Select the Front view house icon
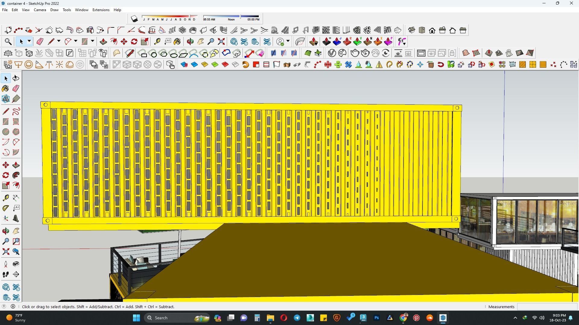Viewport: 579px width, 325px height. [x=432, y=30]
